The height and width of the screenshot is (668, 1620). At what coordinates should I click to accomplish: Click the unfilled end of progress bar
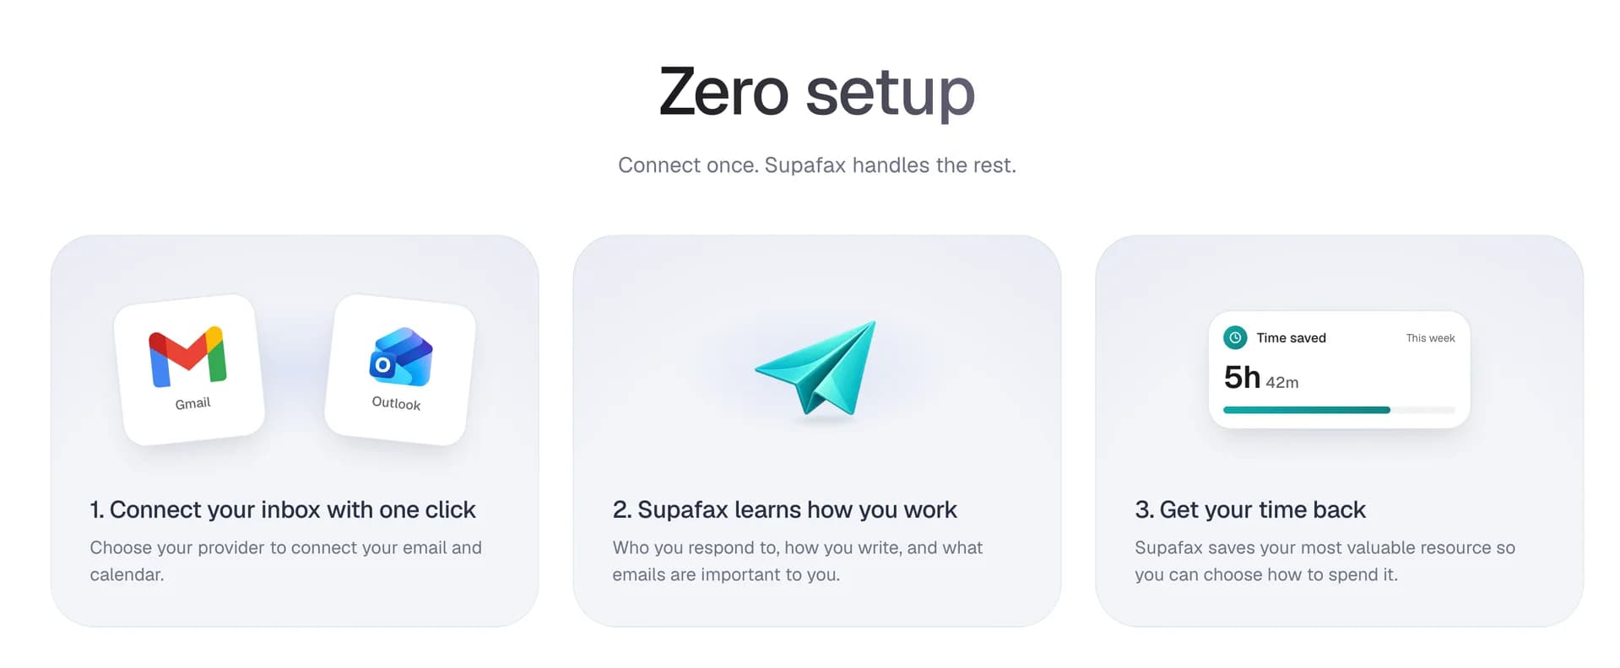1423,410
